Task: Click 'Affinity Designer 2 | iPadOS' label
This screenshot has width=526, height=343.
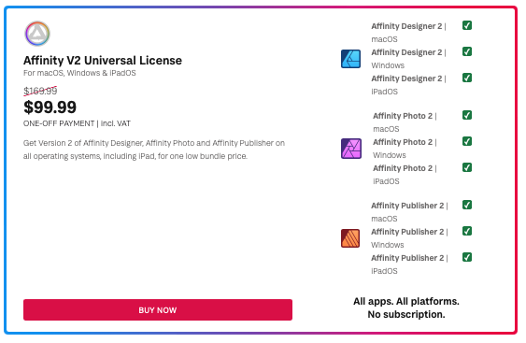Action: (x=408, y=85)
